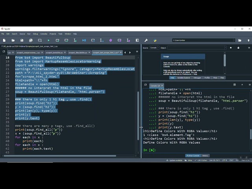
Task: Open the working directory path dropdown
Action: click(x=234, y=40)
